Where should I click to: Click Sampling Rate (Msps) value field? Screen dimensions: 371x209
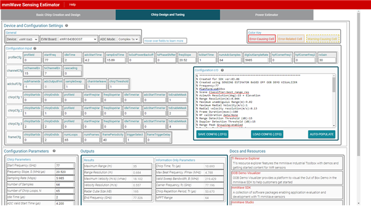(64, 178)
